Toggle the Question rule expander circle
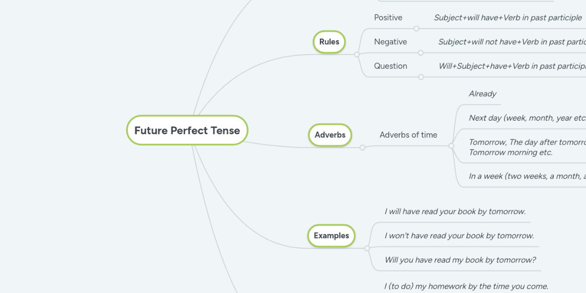The image size is (586, 293). 421,77
